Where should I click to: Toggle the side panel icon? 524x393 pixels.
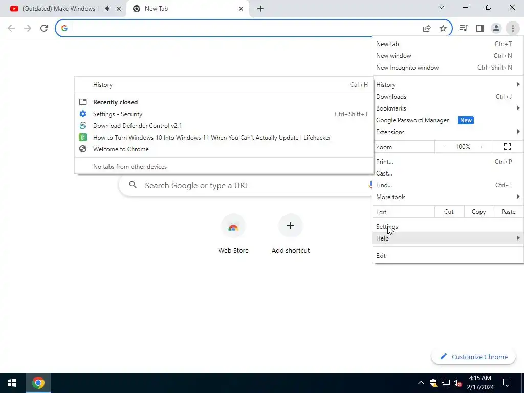point(480,28)
